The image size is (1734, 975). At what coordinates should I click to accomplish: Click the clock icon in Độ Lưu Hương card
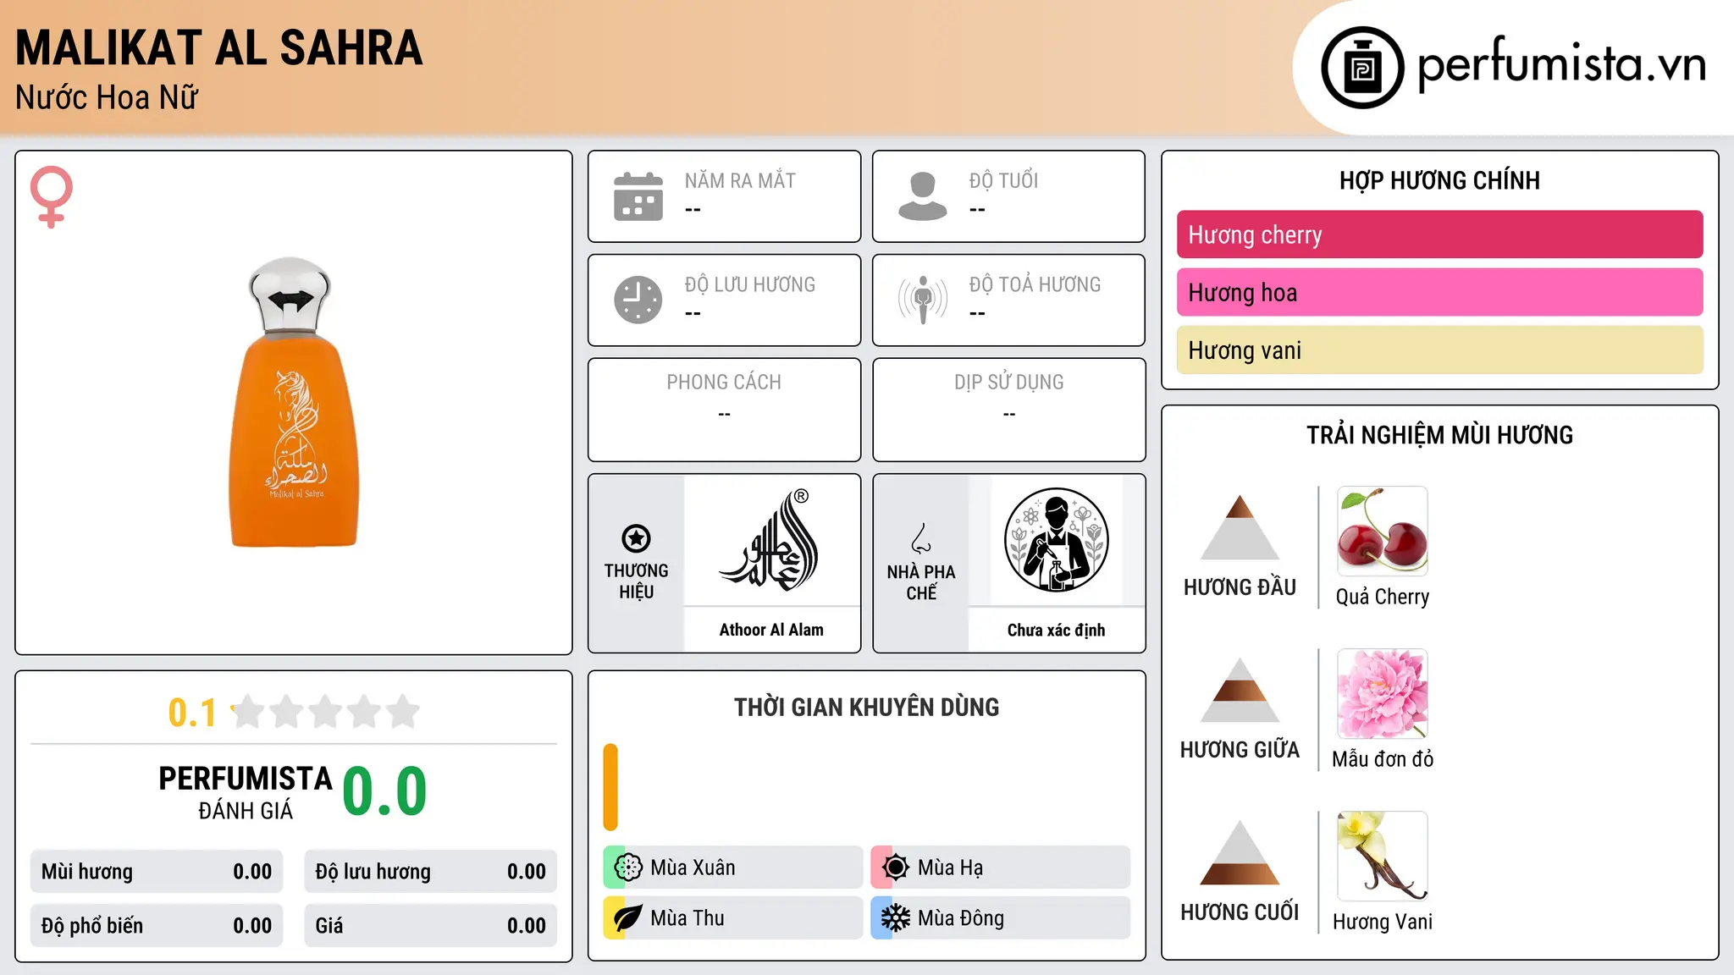pyautogui.click(x=638, y=300)
